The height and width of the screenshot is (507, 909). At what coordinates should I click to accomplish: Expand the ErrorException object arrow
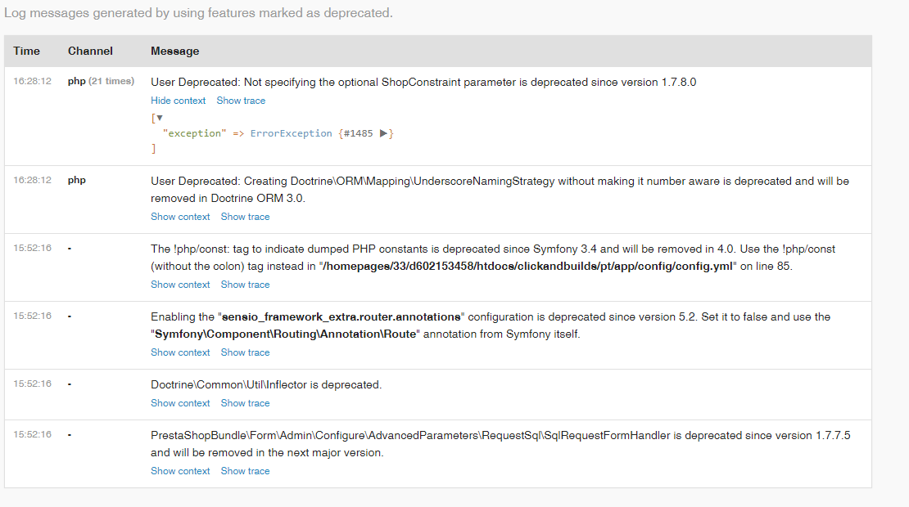click(x=383, y=133)
